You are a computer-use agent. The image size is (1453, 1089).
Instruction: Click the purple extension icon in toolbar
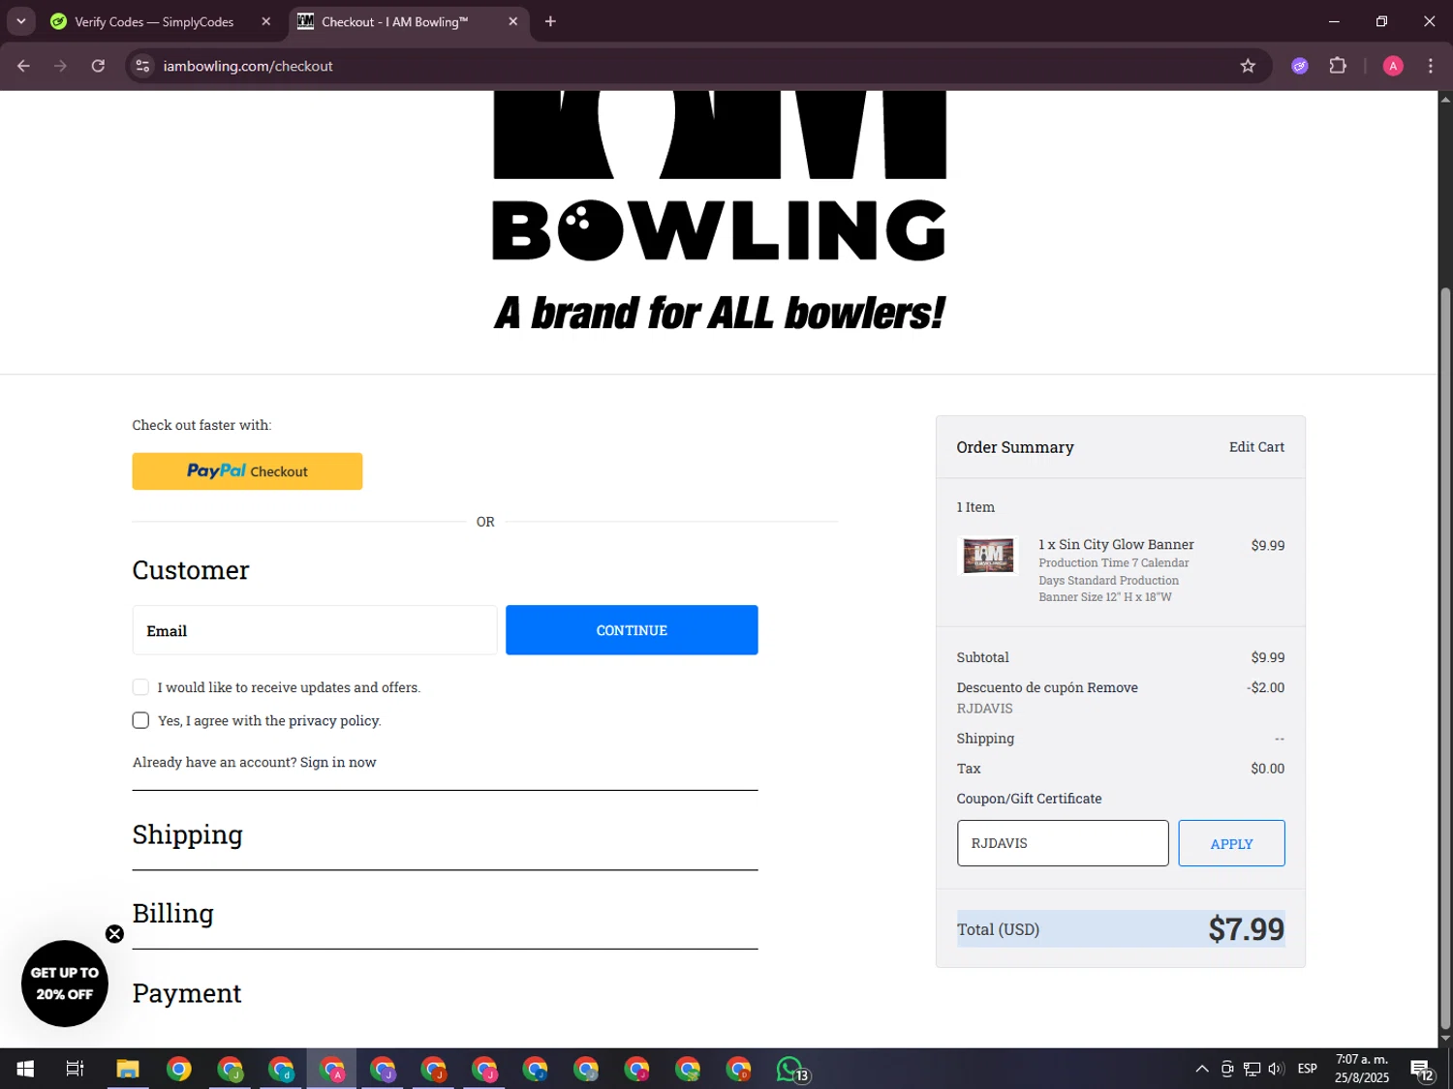click(1300, 66)
